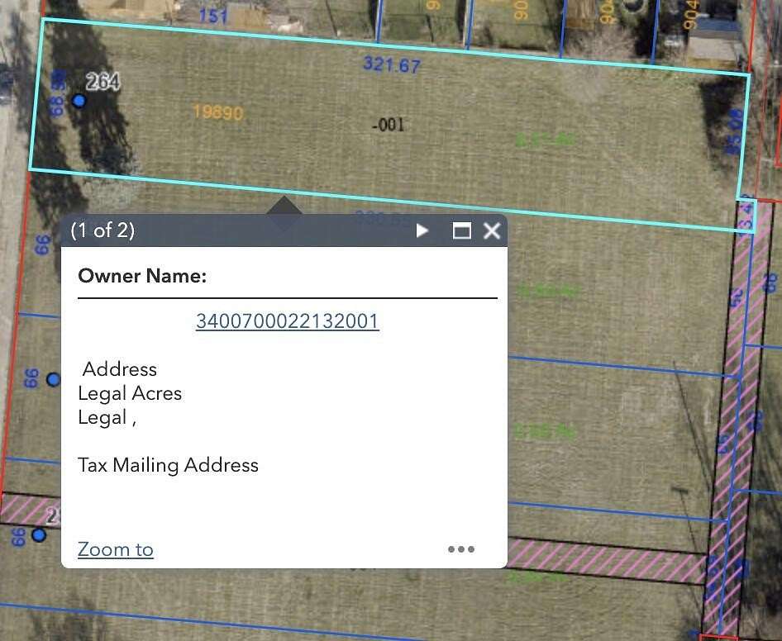
Task: Select the blue point marker near parcel 264
Action: click(79, 100)
